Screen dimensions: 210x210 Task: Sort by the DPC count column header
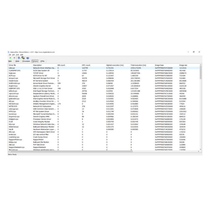click(86, 65)
